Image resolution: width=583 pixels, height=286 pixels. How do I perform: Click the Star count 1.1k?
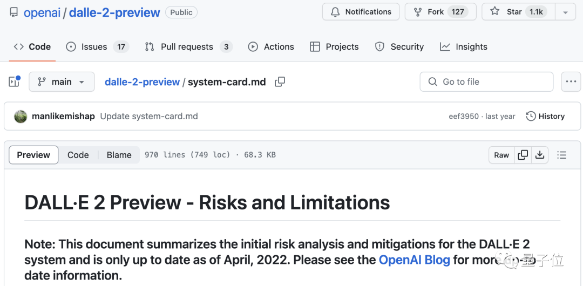coord(536,12)
